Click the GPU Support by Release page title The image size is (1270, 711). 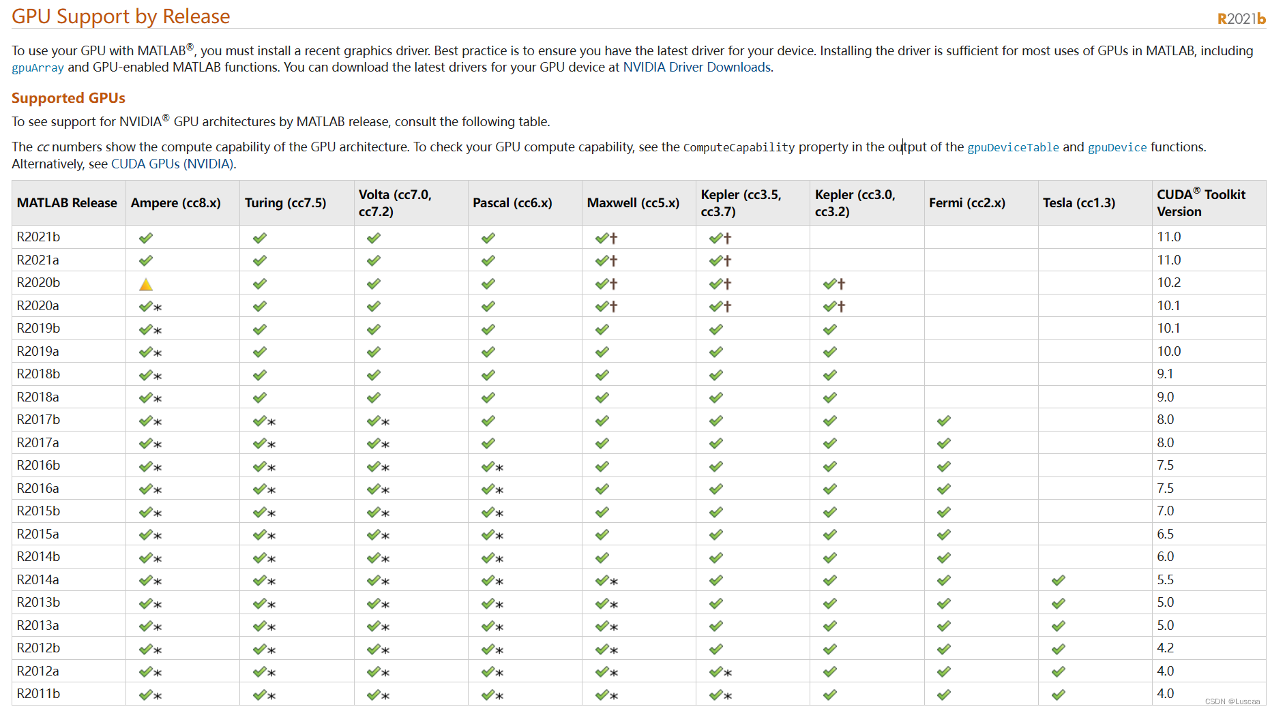coord(121,16)
